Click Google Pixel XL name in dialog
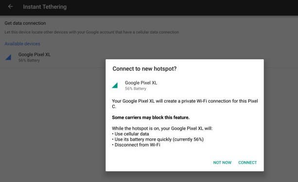This screenshot has width=298, height=182. [141, 83]
